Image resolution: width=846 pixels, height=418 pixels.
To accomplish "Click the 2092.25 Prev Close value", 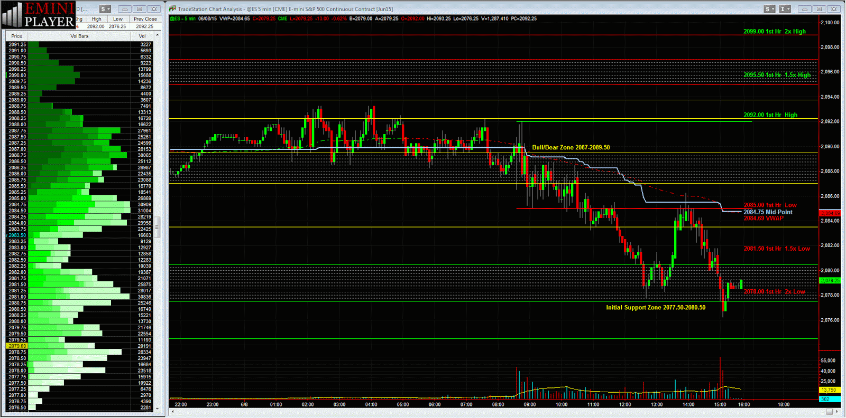I will tap(144, 26).
